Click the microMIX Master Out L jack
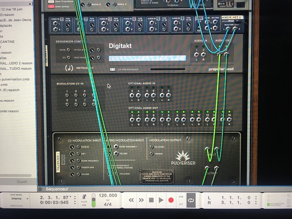 point(228,29)
